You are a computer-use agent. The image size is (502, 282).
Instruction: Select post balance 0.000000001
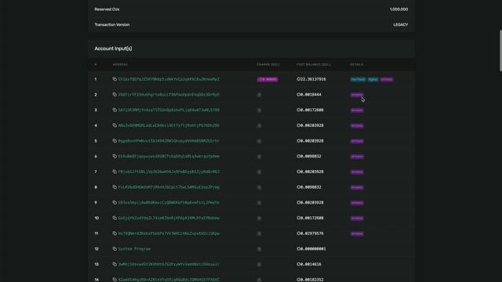(x=311, y=249)
